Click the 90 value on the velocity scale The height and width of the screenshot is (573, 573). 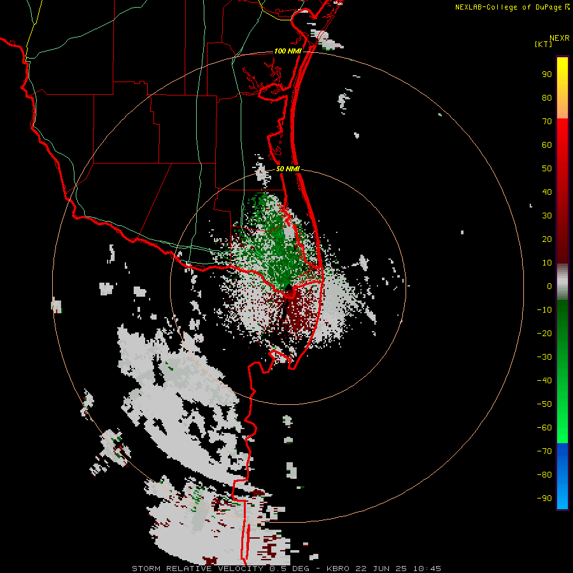[x=547, y=74]
